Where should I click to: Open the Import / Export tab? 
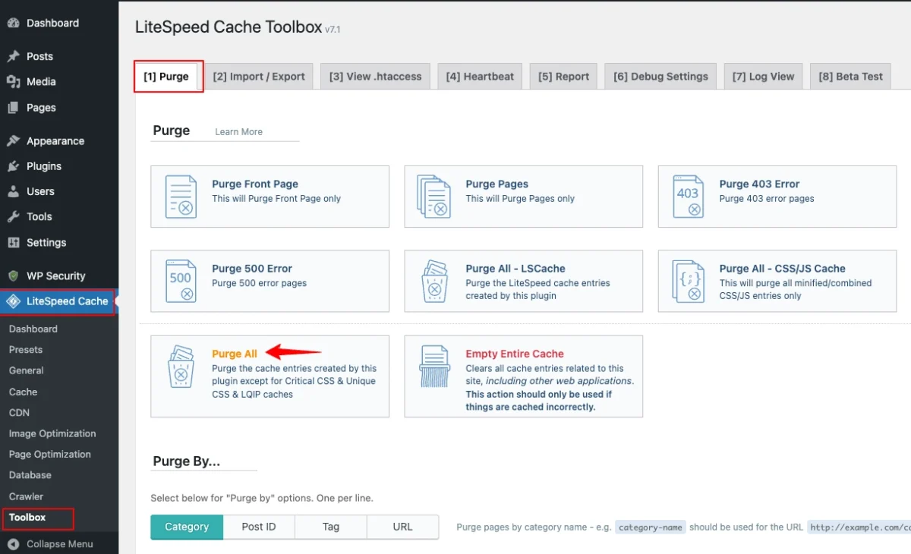click(x=259, y=77)
